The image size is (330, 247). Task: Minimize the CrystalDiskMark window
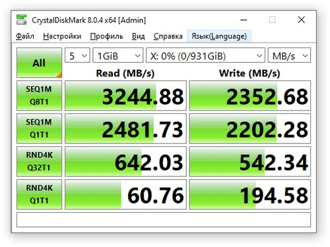244,20
